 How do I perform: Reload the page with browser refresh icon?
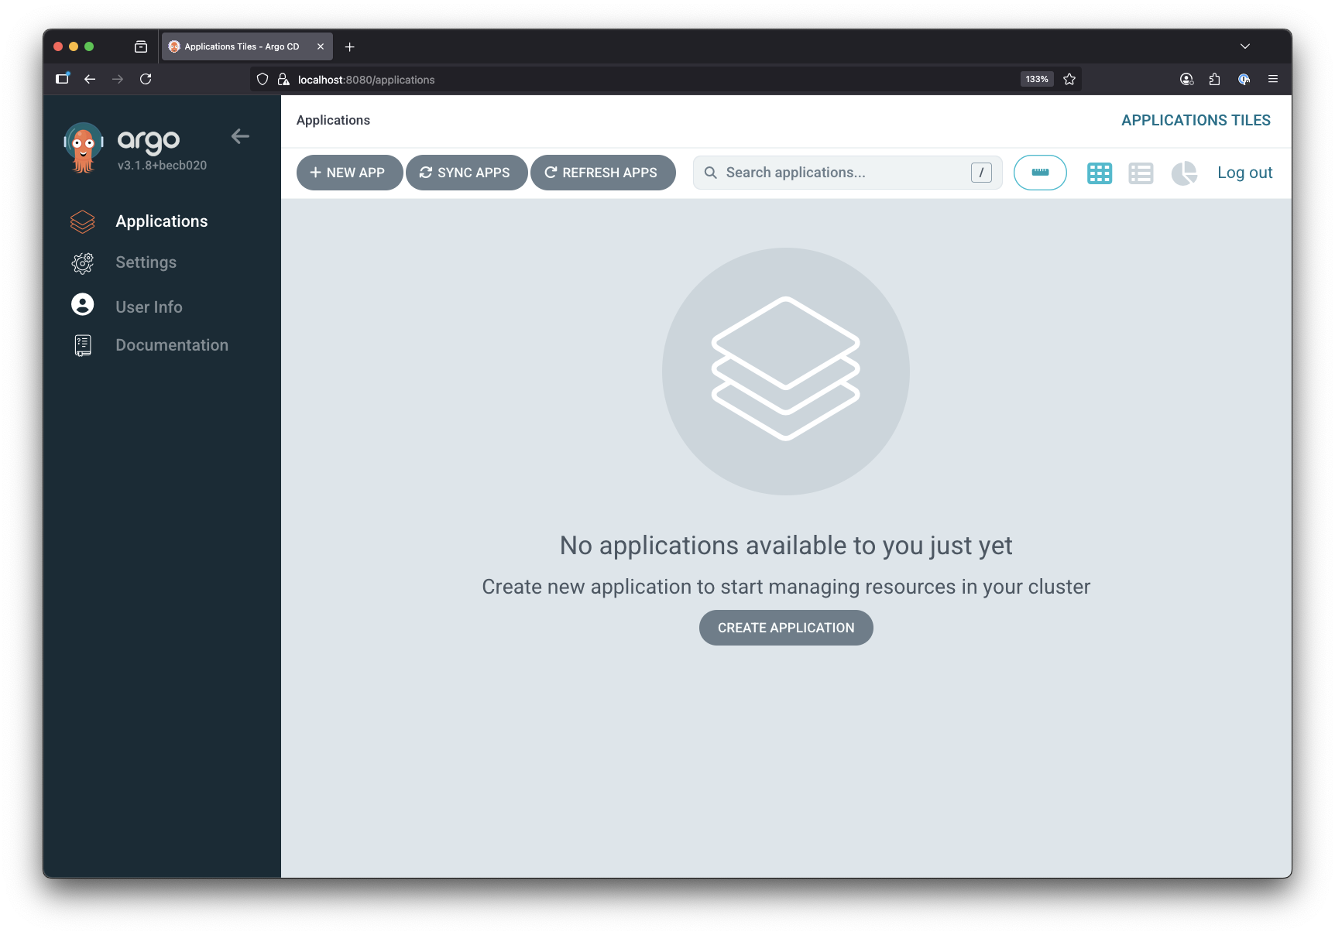(x=146, y=79)
